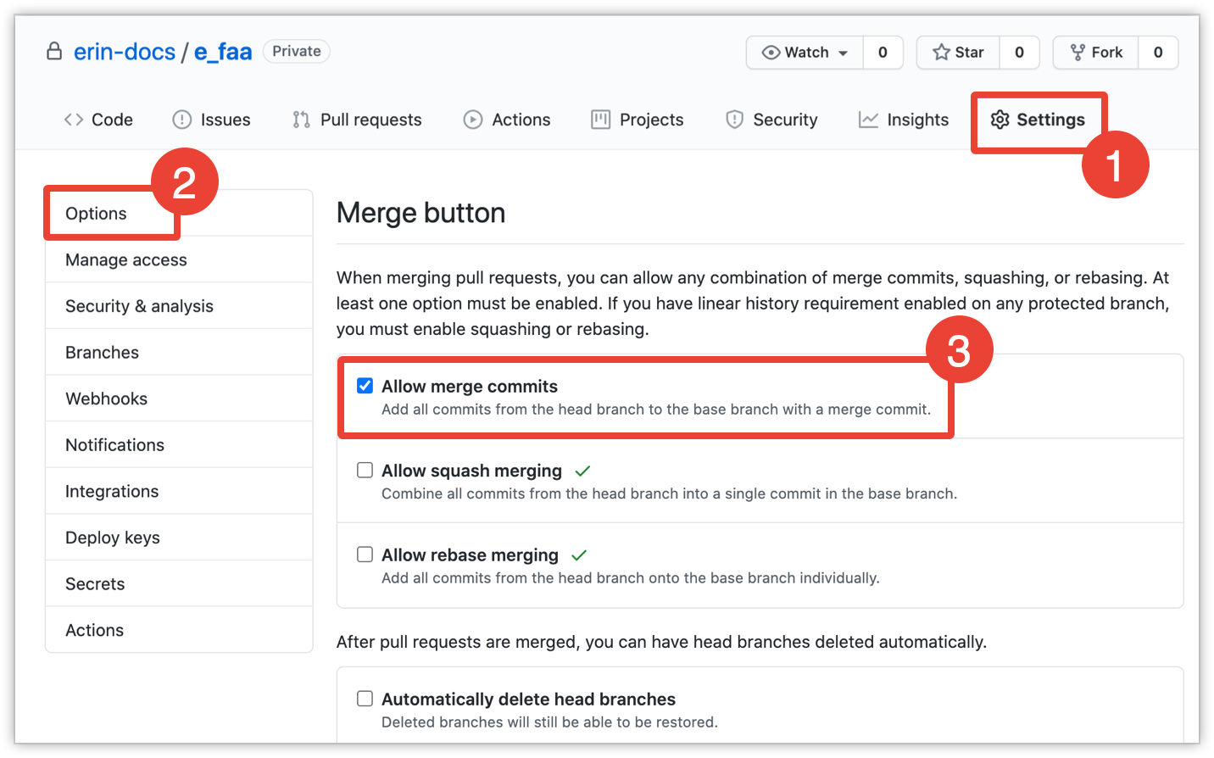
Task: Click the Code tab icon
Action: 74,120
